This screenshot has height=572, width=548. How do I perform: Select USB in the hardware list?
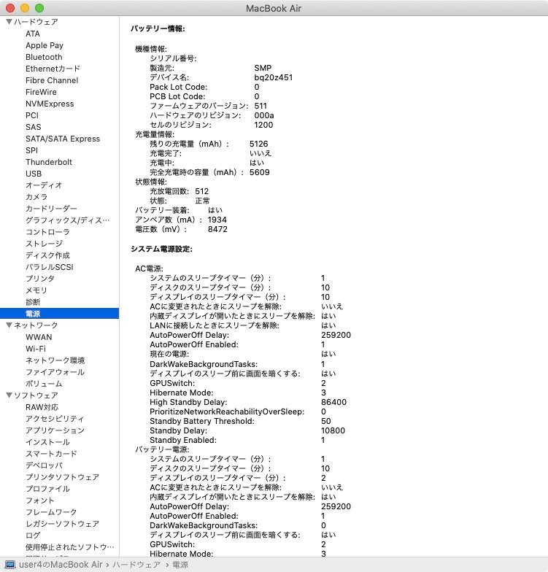tap(34, 174)
